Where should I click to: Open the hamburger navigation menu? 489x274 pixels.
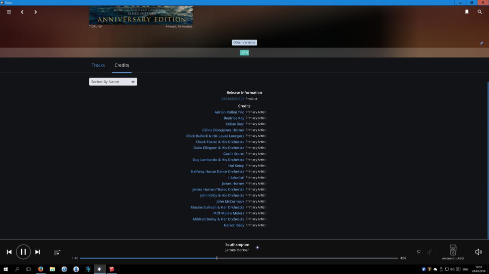[9, 12]
